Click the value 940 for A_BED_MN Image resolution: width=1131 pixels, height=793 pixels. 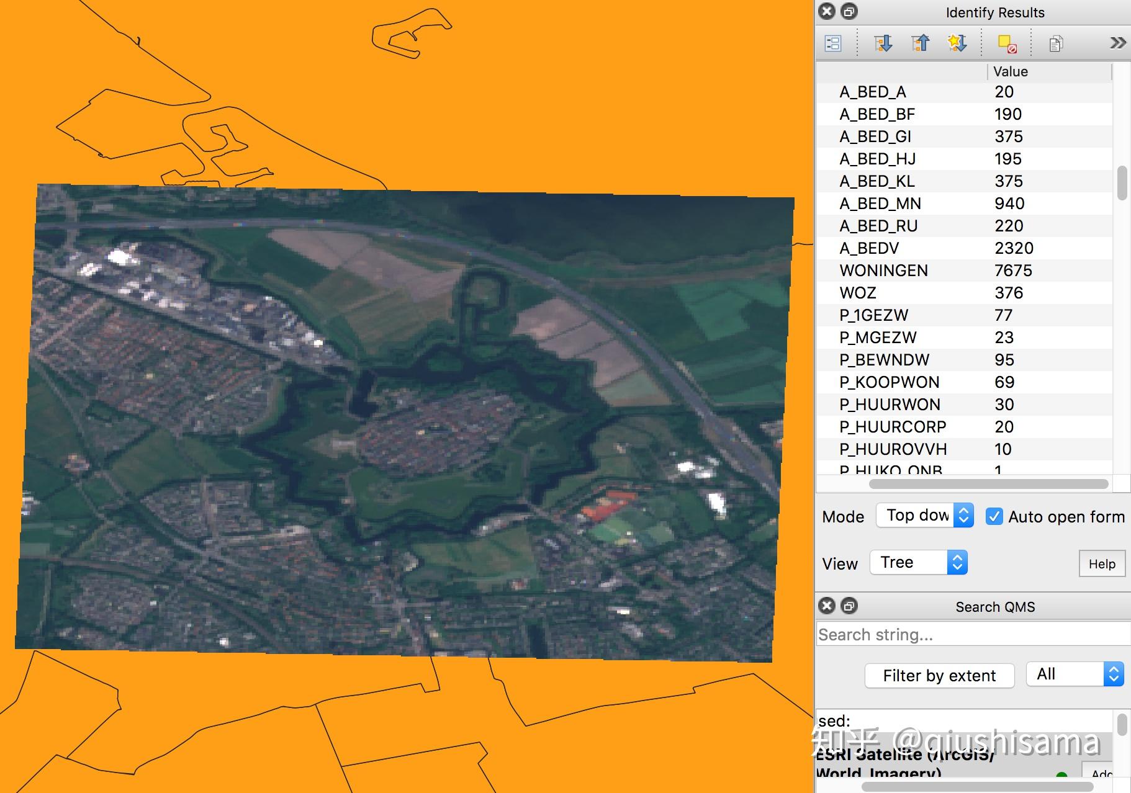coord(1009,204)
